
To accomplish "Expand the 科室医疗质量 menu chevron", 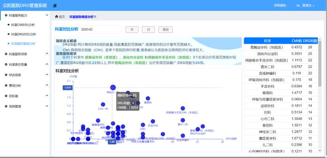I will click(47, 64).
